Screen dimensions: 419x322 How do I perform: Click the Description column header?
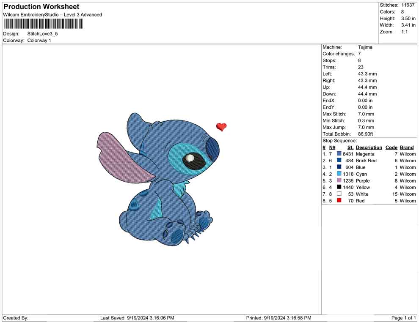click(x=369, y=147)
